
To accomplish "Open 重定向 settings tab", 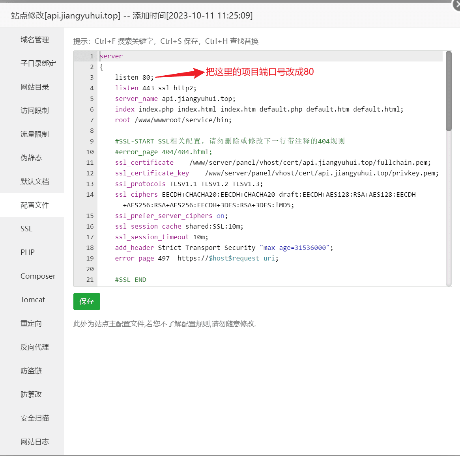I will coord(31,324).
